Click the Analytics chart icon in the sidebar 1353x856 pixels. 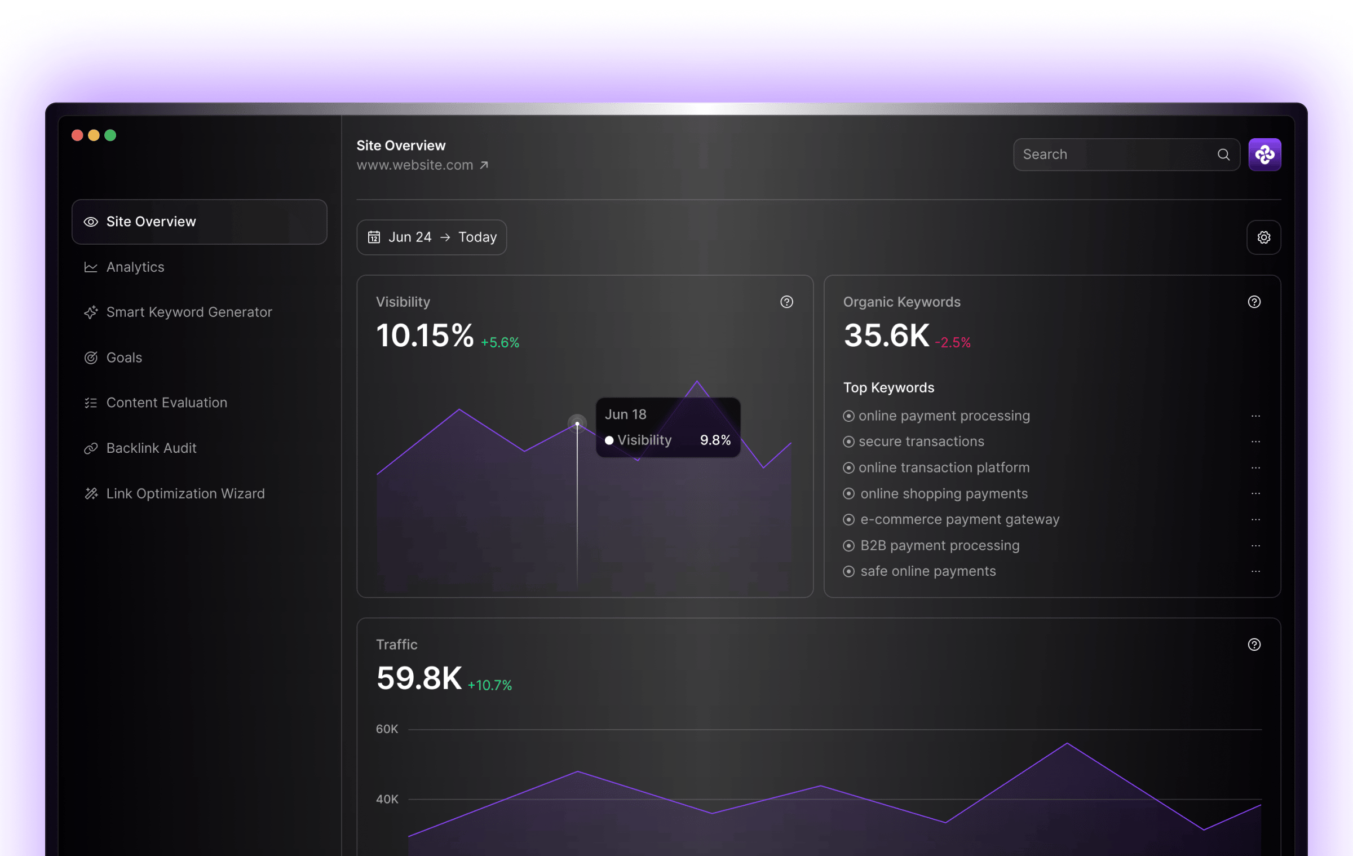91,267
